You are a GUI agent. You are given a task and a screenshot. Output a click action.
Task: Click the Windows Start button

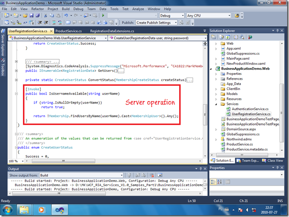coord(8,210)
